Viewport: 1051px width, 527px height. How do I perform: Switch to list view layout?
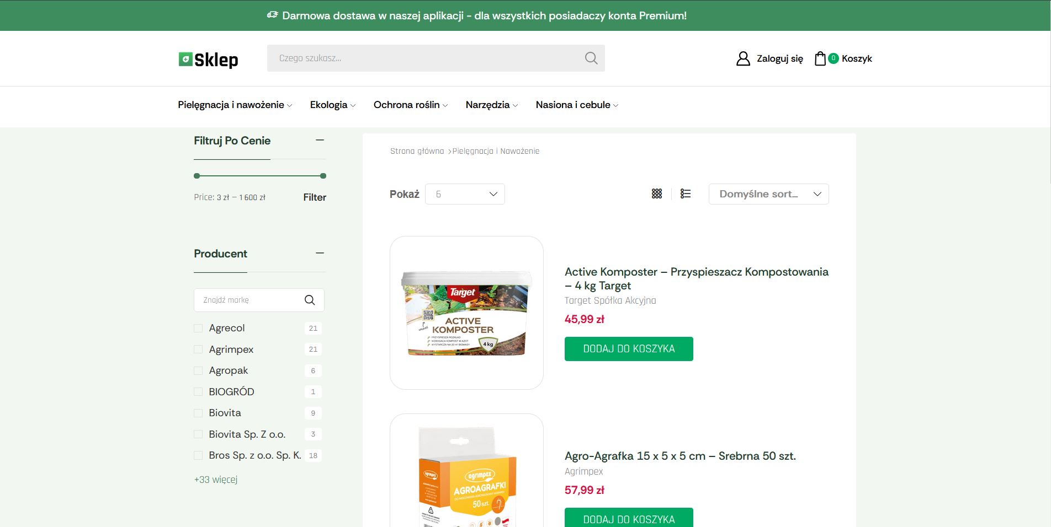(686, 193)
